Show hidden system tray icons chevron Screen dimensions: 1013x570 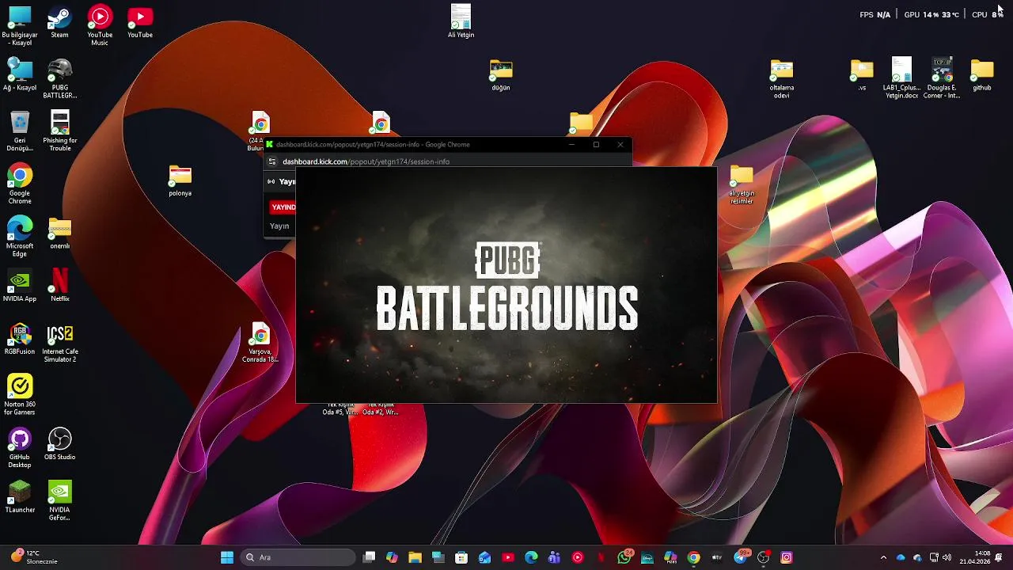(x=883, y=557)
